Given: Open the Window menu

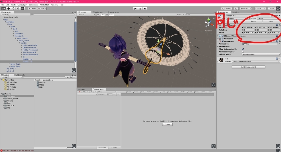Looking at the screenshot, I should click(x=55, y=5).
